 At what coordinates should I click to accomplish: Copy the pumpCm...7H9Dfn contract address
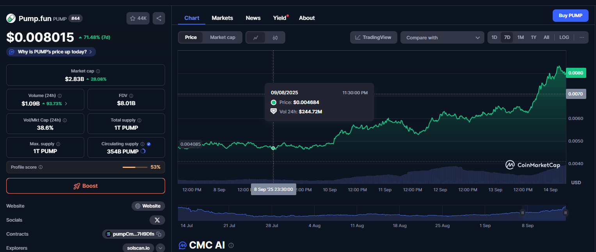coord(159,234)
